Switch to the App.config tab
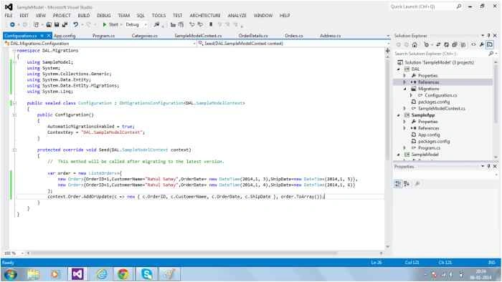The image size is (502, 282). 65,36
